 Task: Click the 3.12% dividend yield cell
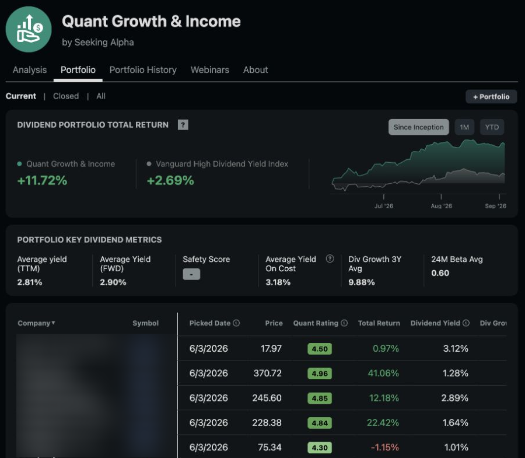(x=456, y=348)
